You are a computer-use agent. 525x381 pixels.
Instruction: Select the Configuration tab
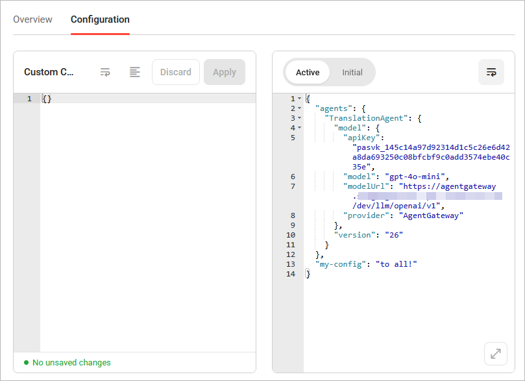pos(100,19)
